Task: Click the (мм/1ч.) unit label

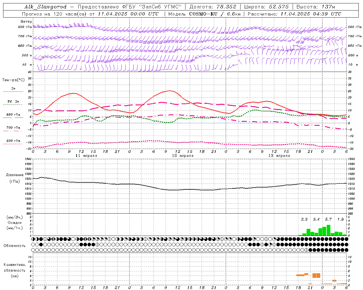Action: [x=15, y=228]
